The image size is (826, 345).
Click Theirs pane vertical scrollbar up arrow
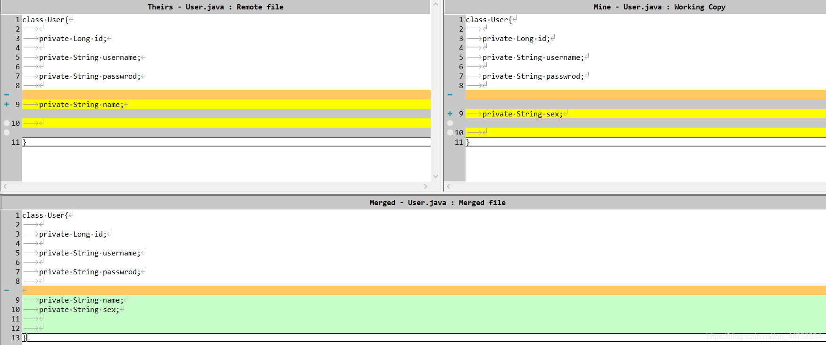435,4
